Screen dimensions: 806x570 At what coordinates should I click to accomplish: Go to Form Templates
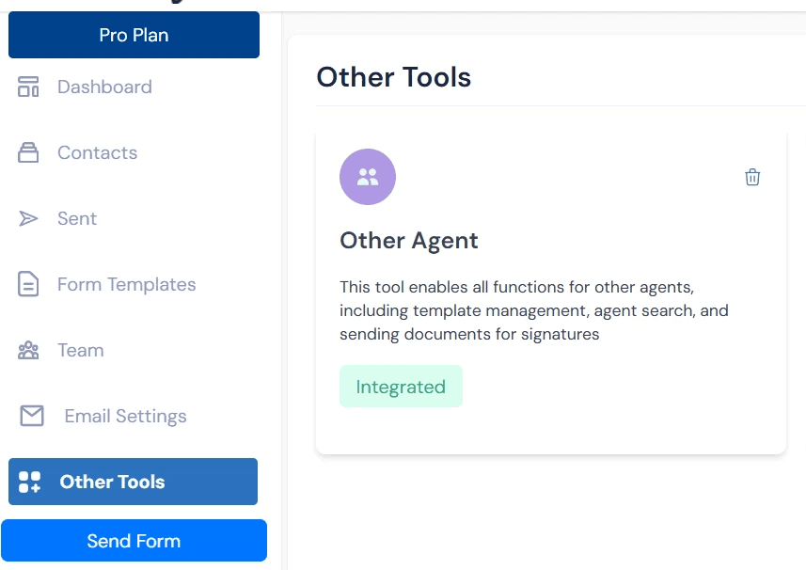pyautogui.click(x=126, y=284)
